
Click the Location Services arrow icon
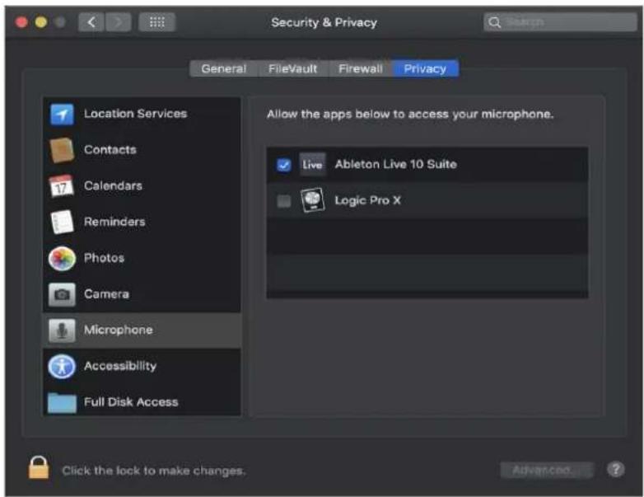[x=62, y=114]
